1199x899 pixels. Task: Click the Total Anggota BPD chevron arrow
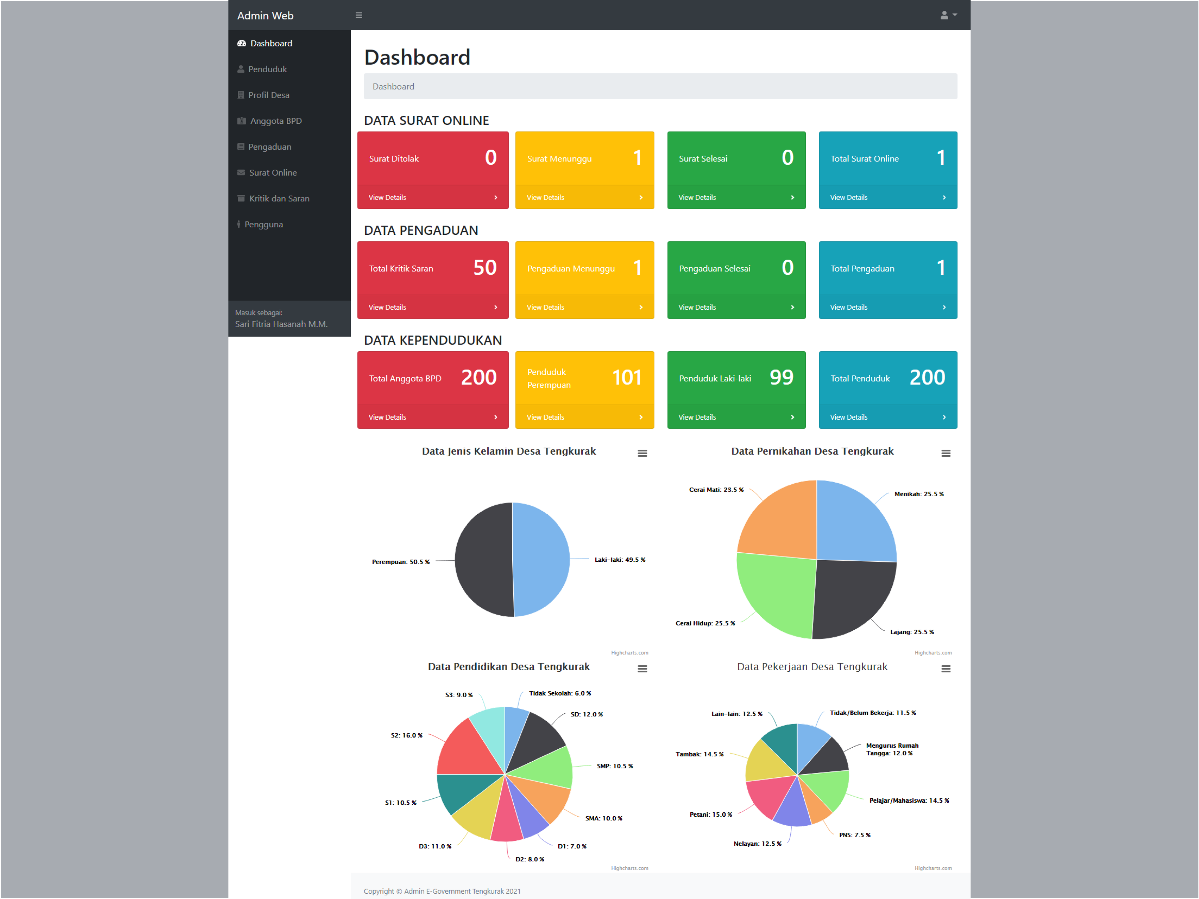point(496,418)
